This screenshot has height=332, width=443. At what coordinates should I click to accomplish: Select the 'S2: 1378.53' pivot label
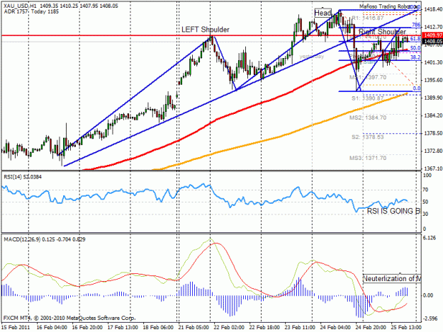tap(368, 137)
